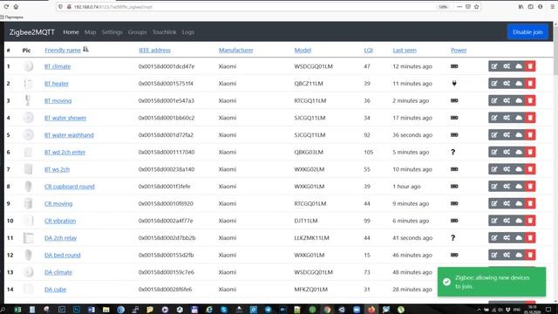The width and height of the screenshot is (558, 314).
Task: Sort table by Friendly name header
Action: (x=63, y=51)
